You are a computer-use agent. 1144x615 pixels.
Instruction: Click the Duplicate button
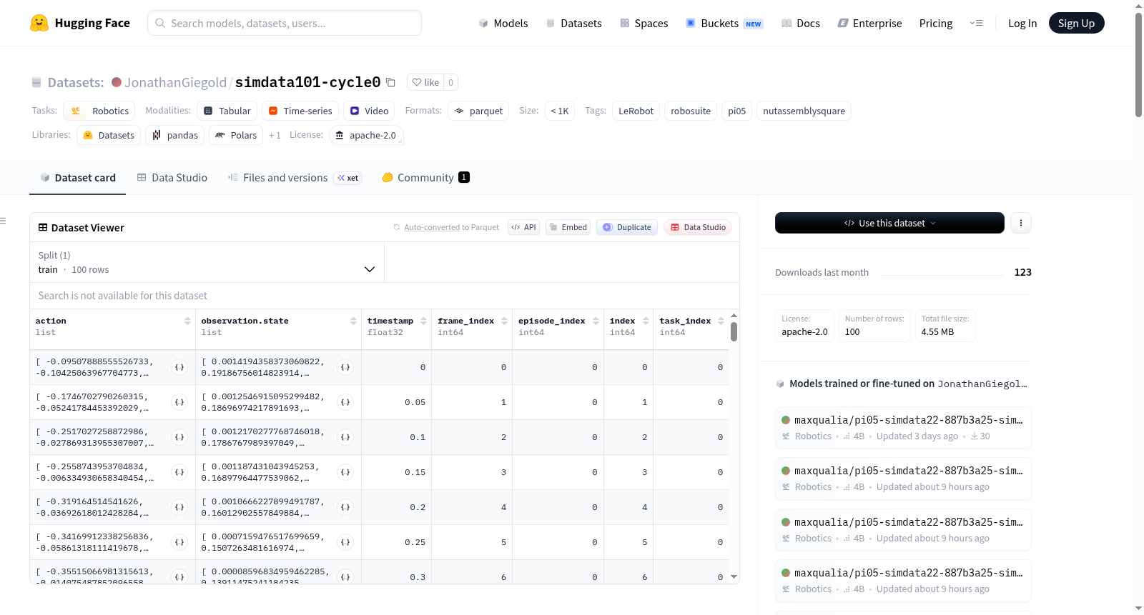(x=626, y=227)
